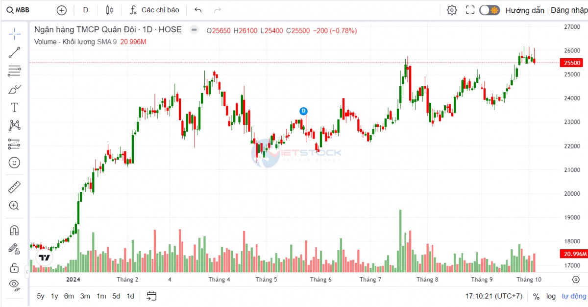This screenshot has height=307, width=588.
Task: Open the Hướng dẫn guide link
Action: pos(525,10)
